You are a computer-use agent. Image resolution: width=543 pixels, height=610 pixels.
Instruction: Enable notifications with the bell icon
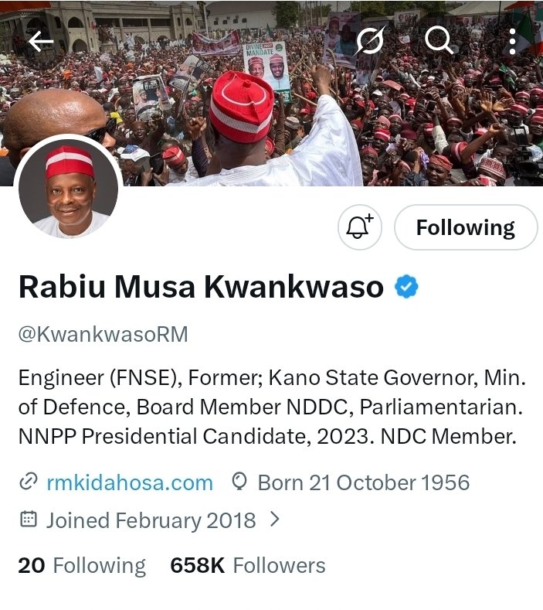pos(359,227)
